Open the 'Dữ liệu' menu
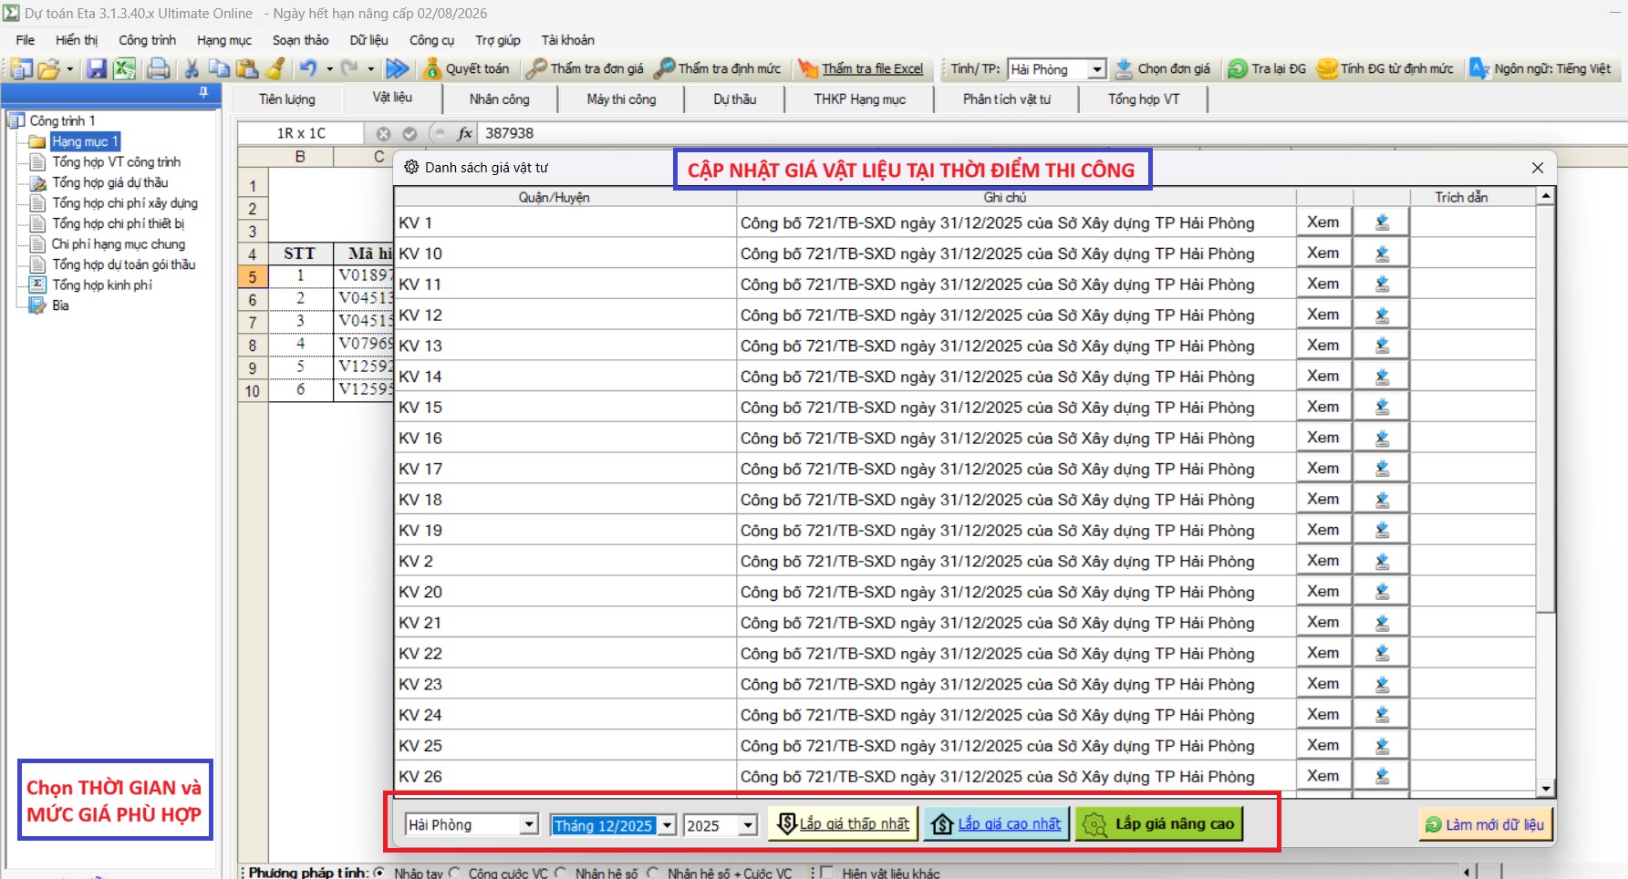 click(x=368, y=40)
